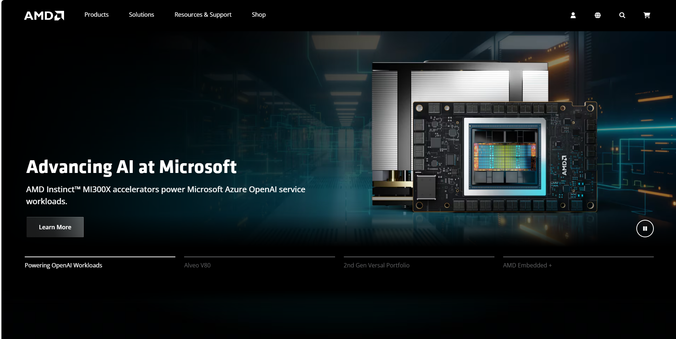Switch to the 2nd Gen Versal Portfolio slide
Image resolution: width=676 pixels, height=339 pixels.
[419, 263]
